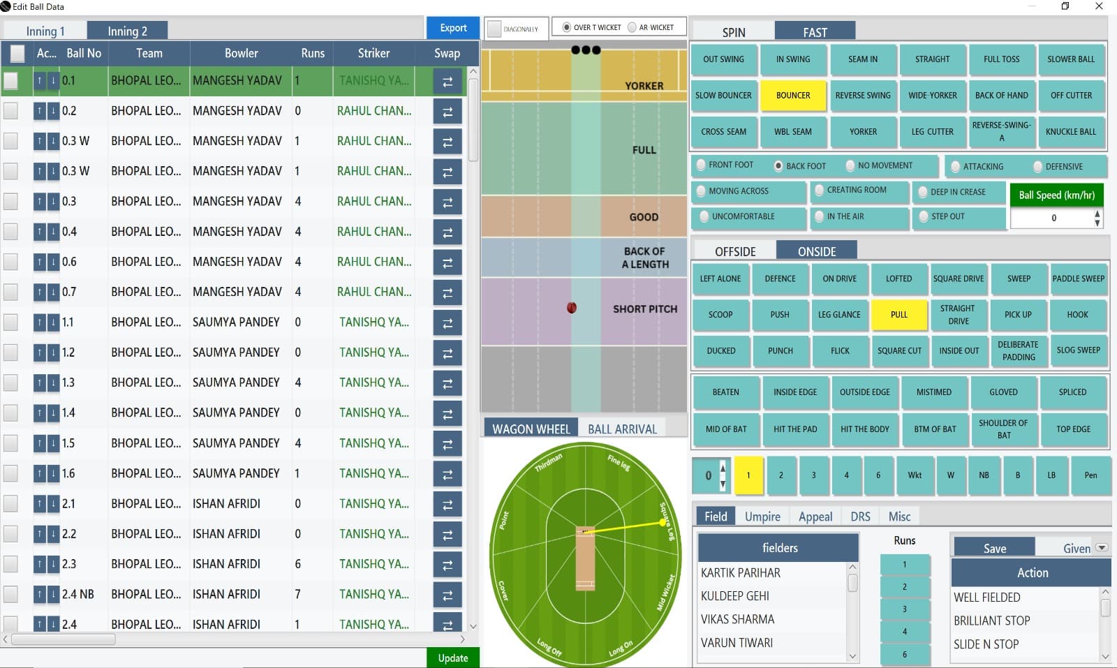The height and width of the screenshot is (668, 1117).
Task: Open the Umpire tab
Action: [762, 517]
